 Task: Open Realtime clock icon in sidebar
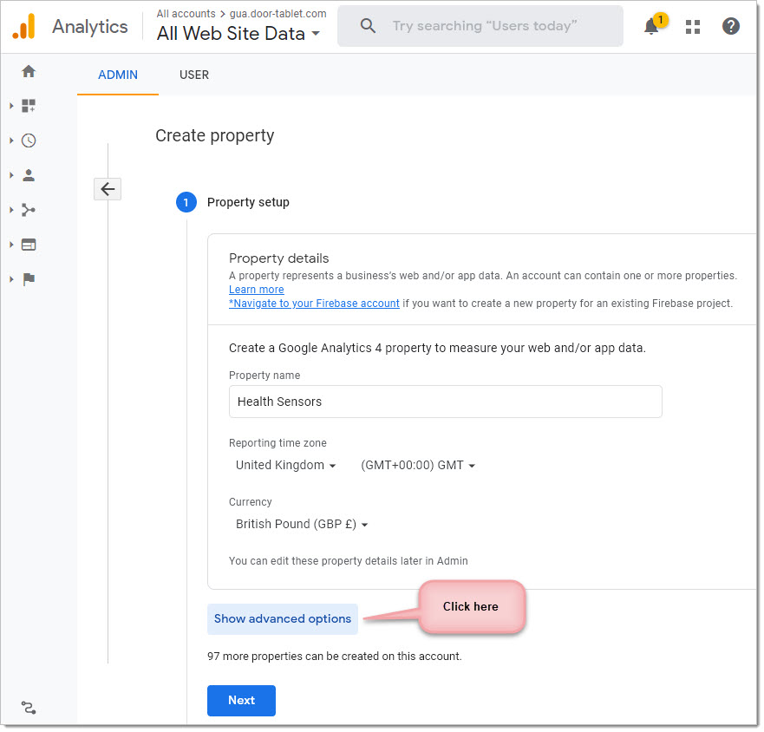coord(29,141)
